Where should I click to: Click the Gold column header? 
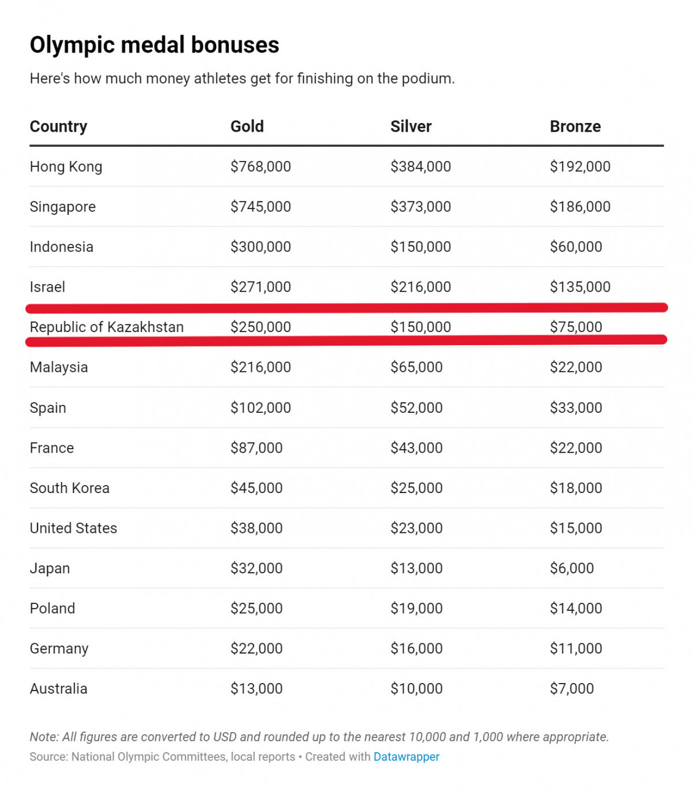[247, 126]
